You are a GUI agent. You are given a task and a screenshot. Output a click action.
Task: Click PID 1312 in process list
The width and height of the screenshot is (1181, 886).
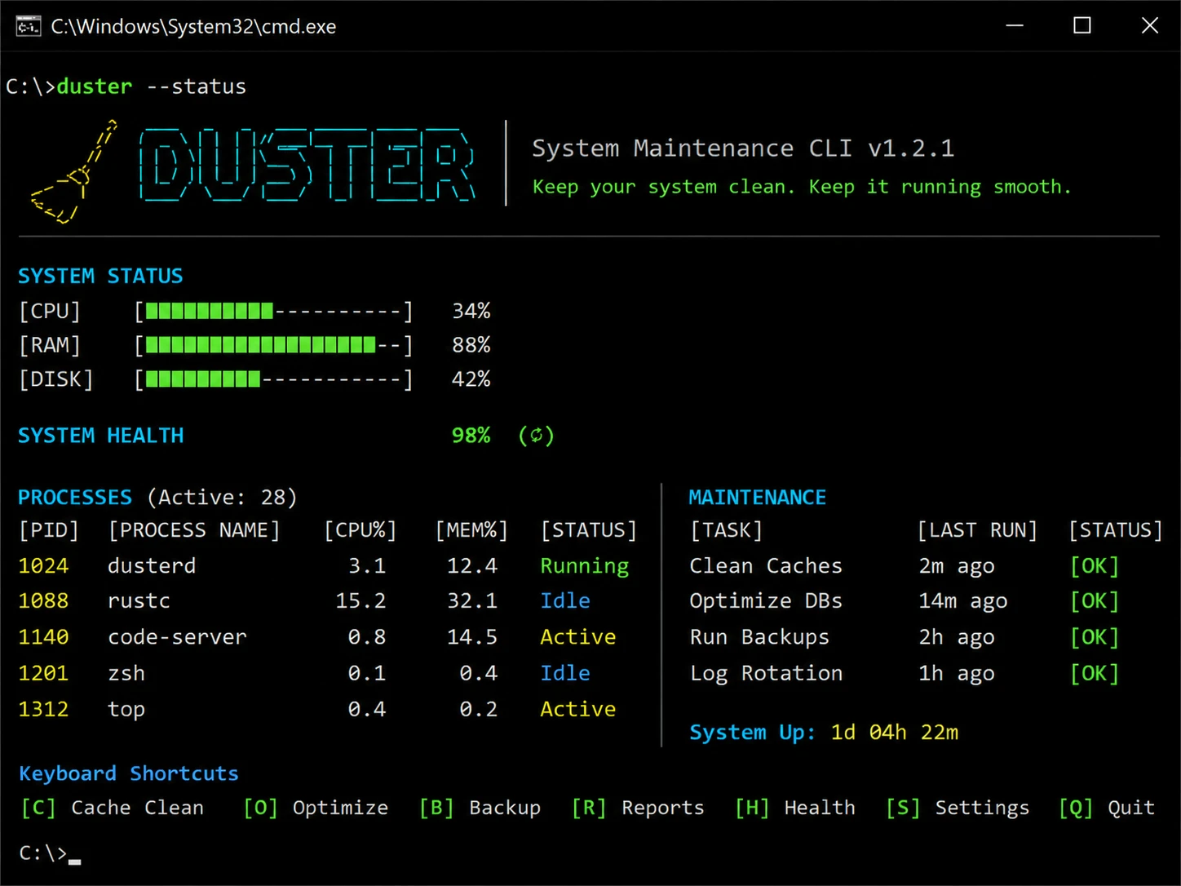43,709
